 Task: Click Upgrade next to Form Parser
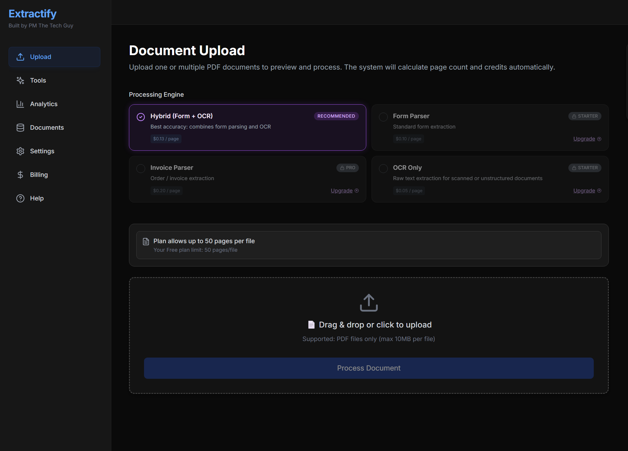[x=584, y=139]
